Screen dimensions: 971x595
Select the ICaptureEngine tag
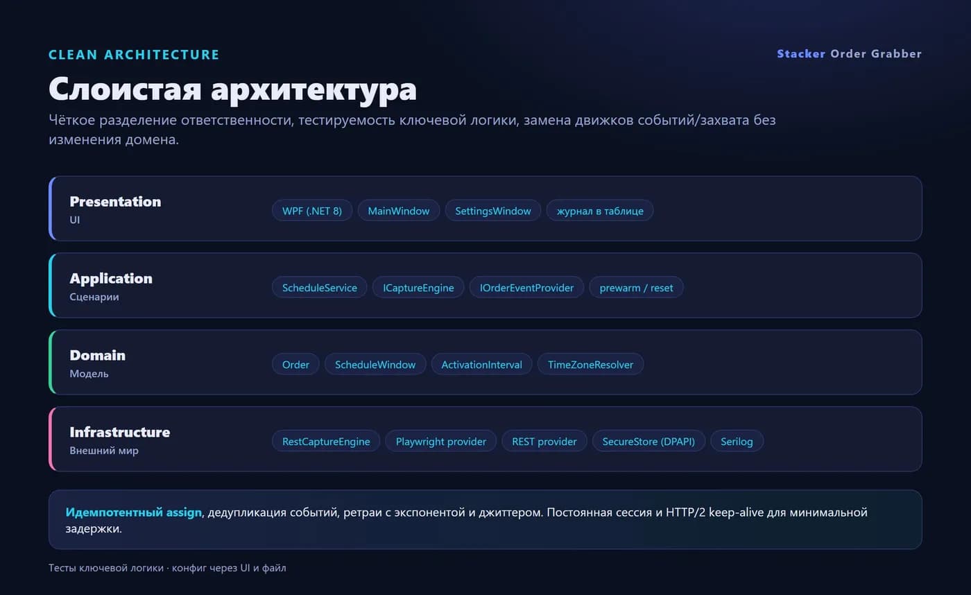[x=418, y=288]
